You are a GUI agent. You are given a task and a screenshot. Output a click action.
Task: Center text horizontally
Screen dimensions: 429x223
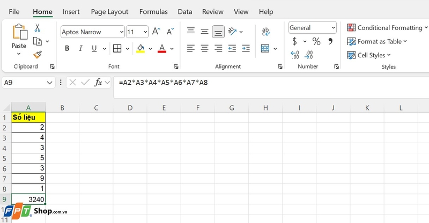tap(204, 48)
